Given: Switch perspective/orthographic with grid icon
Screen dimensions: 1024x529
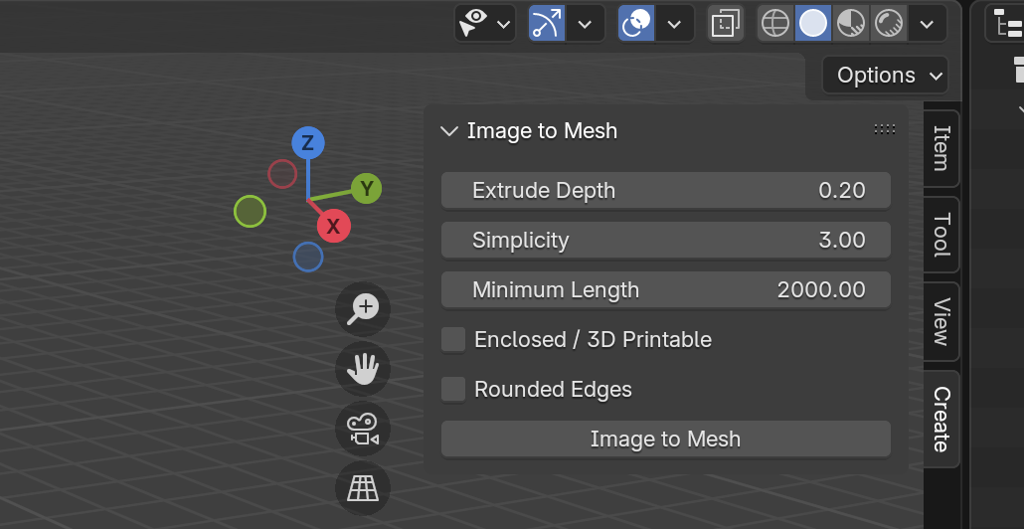Looking at the screenshot, I should point(363,488).
